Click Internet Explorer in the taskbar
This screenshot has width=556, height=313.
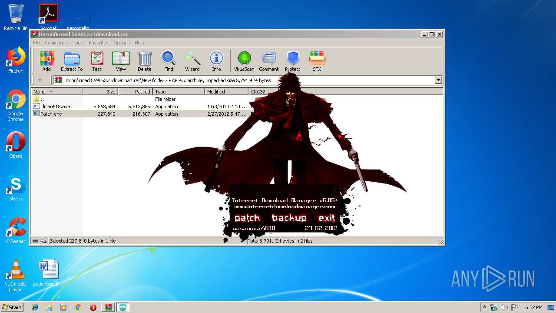pyautogui.click(x=35, y=307)
